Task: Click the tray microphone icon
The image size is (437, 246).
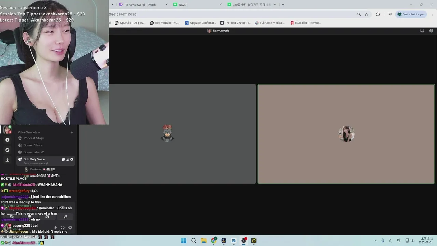Action: click(383, 241)
